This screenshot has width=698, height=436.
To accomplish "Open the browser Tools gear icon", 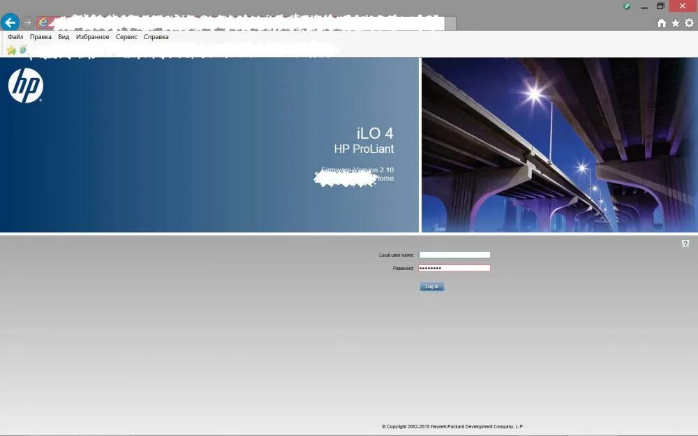I will click(689, 23).
